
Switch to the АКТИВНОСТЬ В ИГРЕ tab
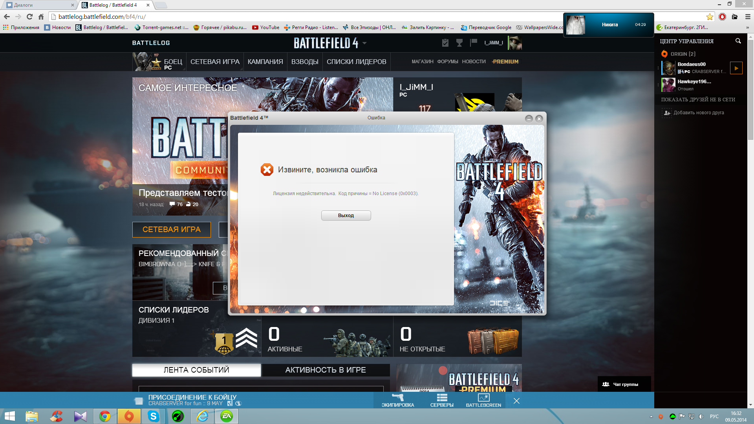pyautogui.click(x=326, y=370)
